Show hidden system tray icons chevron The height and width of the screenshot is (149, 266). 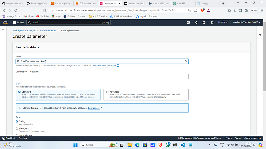[210, 145]
